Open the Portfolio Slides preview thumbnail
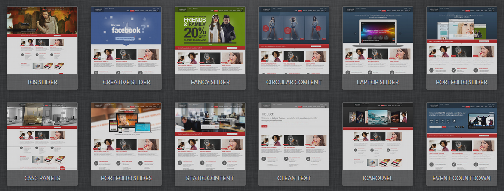 126,137
